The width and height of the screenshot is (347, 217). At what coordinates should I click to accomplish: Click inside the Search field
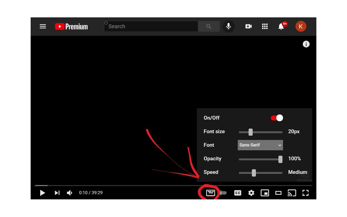(151, 26)
